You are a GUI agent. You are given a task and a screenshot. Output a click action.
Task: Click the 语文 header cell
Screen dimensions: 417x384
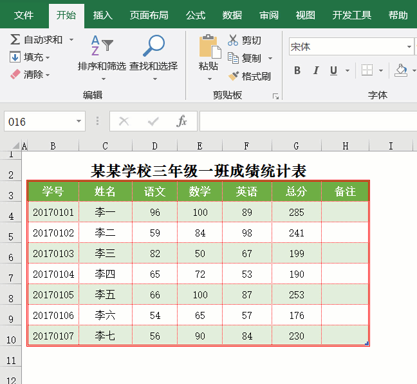pyautogui.click(x=154, y=191)
